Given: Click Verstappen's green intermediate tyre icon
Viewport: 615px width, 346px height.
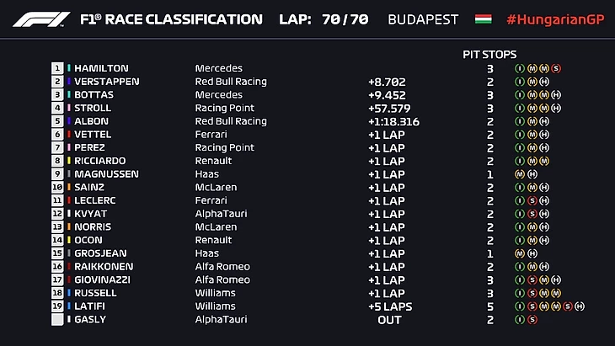Looking at the screenshot, I should point(520,82).
